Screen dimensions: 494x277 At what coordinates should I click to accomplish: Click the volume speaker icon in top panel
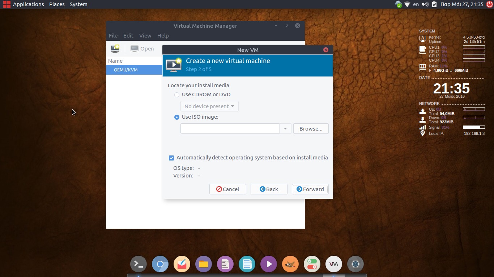(425, 4)
